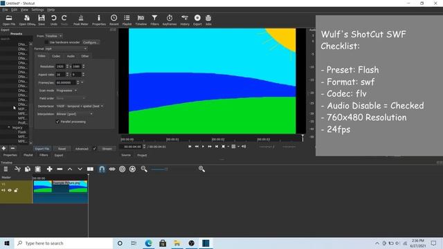
Task: Open the Keyframes toolbar icon
Action: coord(170,20)
